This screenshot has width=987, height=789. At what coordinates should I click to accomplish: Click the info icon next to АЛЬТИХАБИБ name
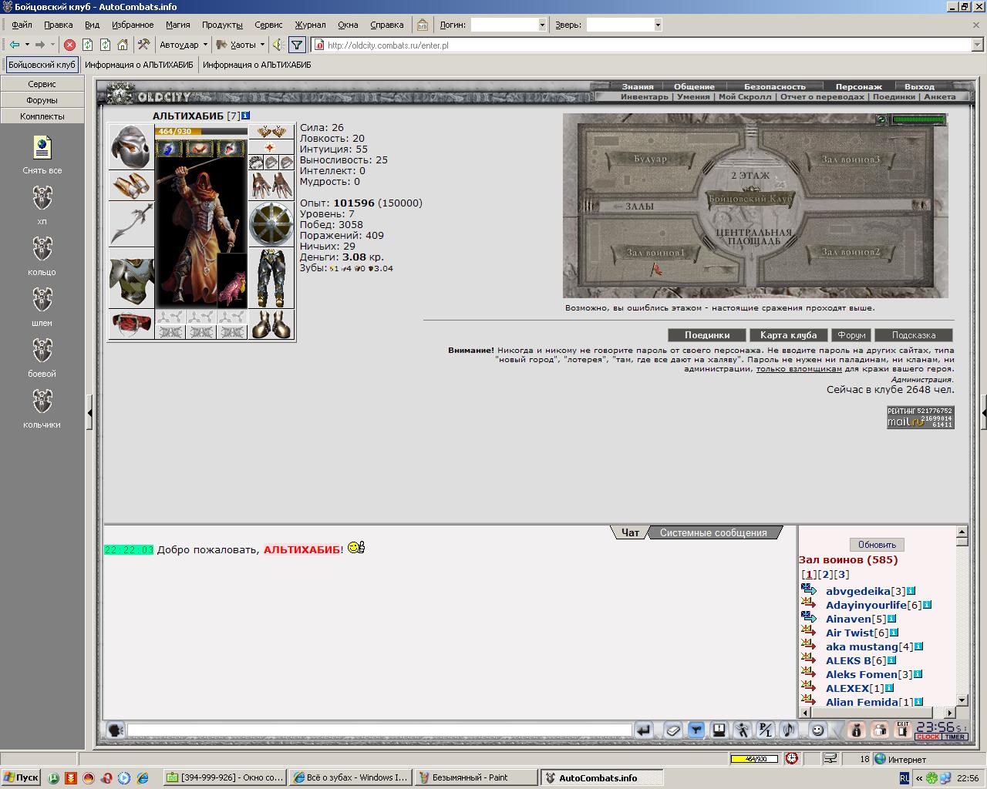(246, 116)
